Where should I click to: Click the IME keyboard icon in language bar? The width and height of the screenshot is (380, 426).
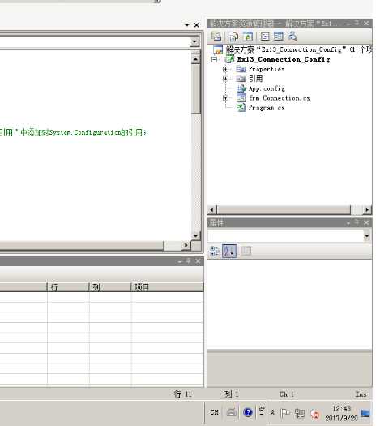click(231, 412)
